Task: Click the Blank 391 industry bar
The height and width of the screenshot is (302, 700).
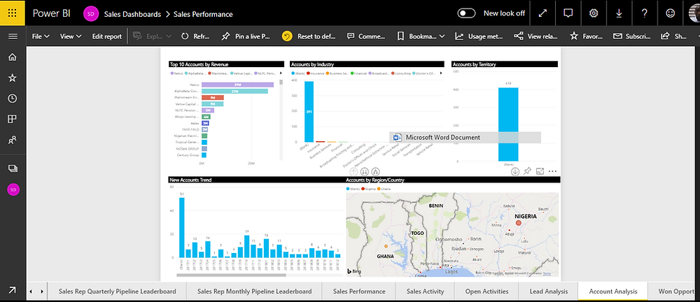Action: [309, 112]
